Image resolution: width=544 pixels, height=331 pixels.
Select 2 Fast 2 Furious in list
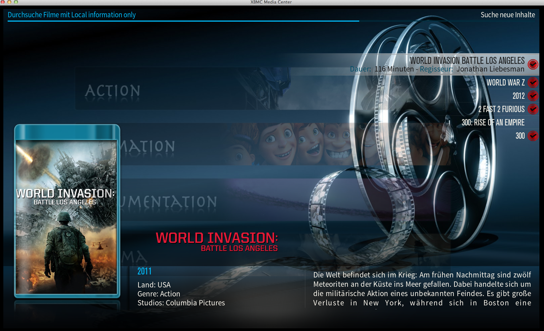[501, 109]
